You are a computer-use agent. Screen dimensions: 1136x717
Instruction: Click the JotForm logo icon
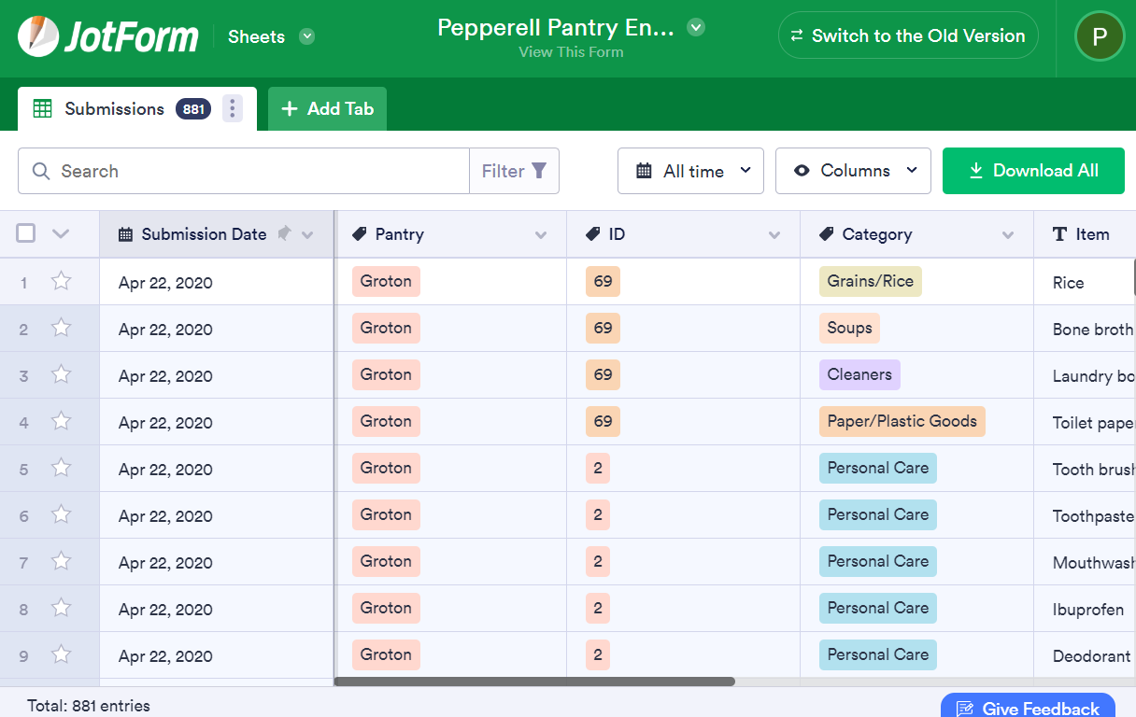(39, 37)
